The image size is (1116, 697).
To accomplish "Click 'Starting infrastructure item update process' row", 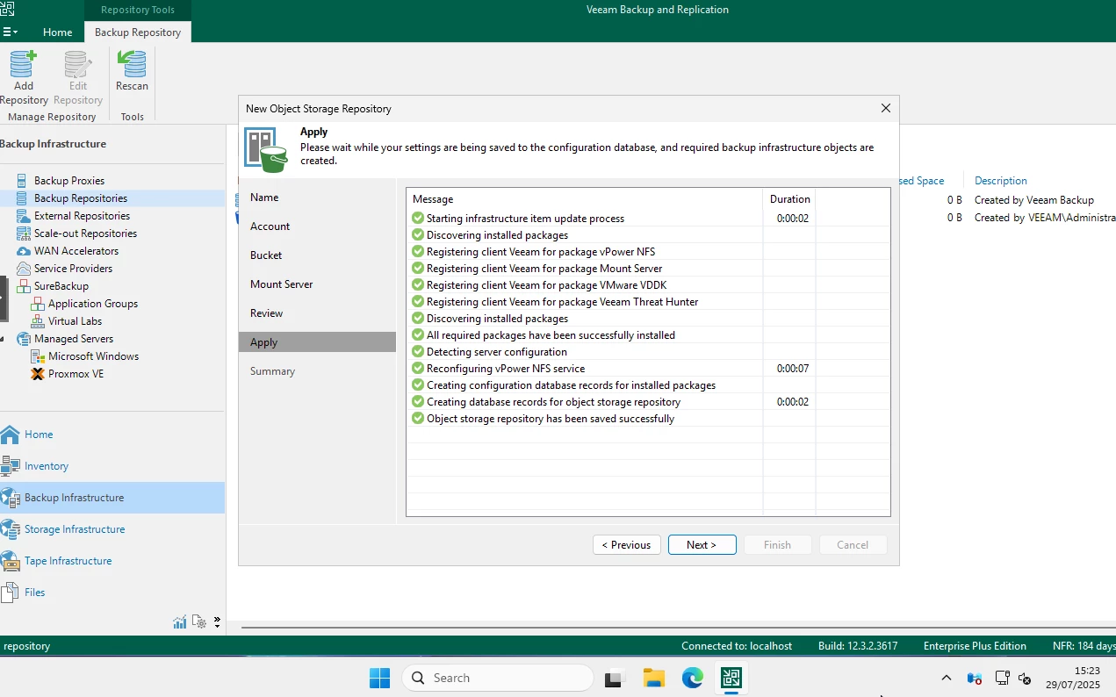I will coord(648,219).
